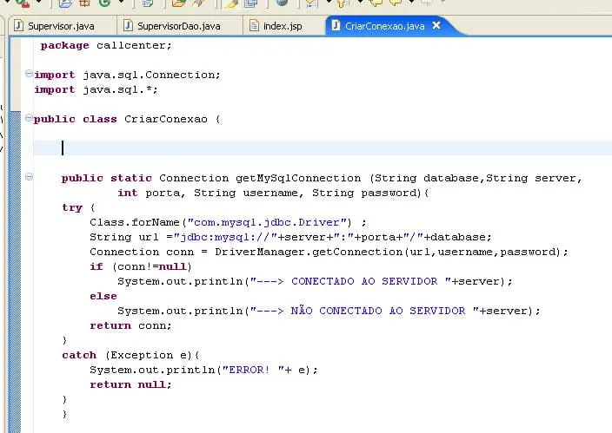
Task: Click the 'else' keyword
Action: pos(103,296)
